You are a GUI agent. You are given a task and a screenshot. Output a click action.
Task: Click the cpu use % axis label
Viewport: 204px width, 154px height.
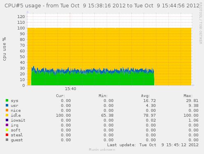(4, 49)
